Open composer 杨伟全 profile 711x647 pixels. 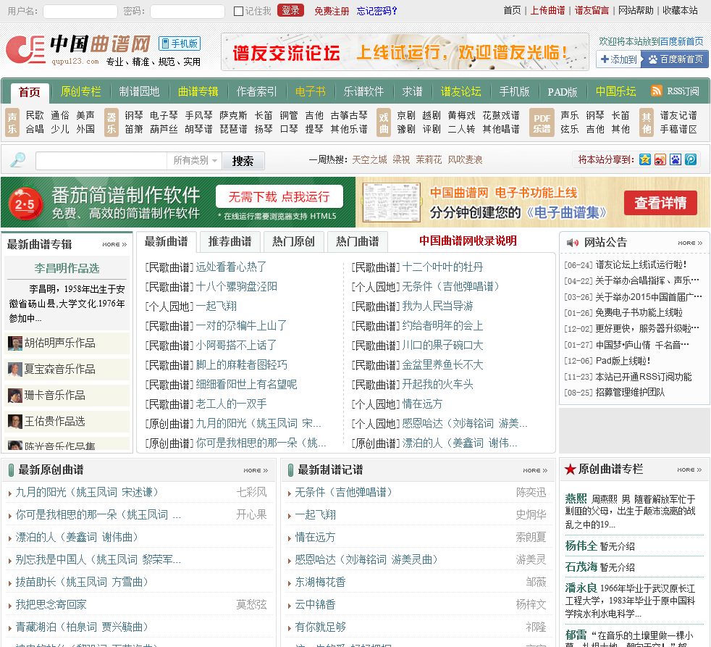(x=581, y=546)
